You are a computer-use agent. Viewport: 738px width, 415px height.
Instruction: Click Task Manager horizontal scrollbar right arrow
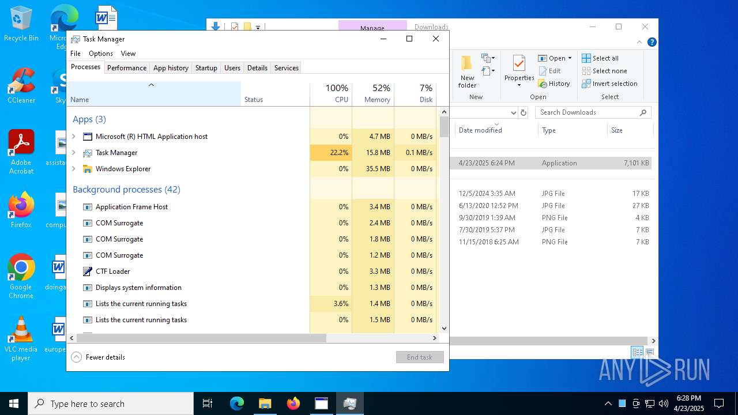tap(435, 338)
